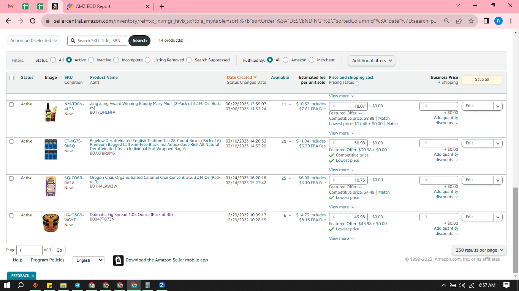Open the Windows Start menu
The image size is (519, 291).
pyautogui.click(x=7, y=285)
